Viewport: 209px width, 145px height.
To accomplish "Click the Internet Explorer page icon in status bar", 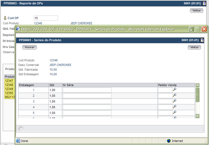I will click(18, 141).
